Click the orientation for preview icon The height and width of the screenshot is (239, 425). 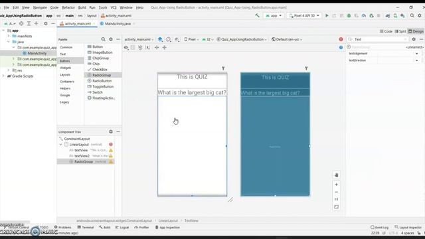169,39
